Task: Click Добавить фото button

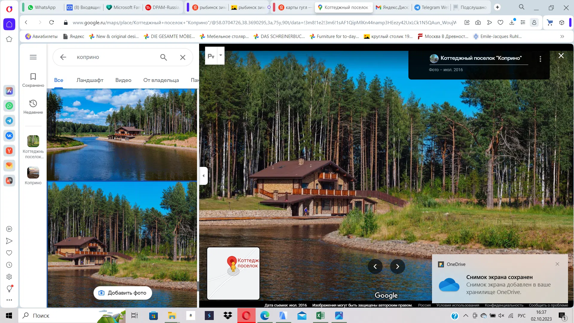Action: (x=123, y=293)
